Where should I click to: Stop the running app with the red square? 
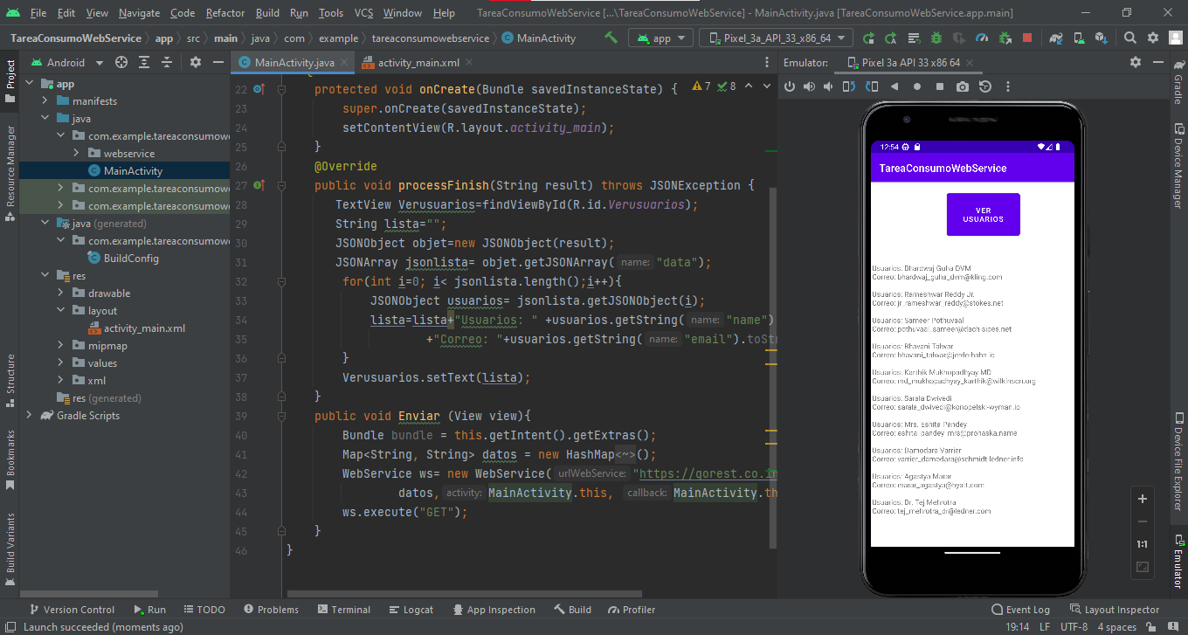(1027, 38)
